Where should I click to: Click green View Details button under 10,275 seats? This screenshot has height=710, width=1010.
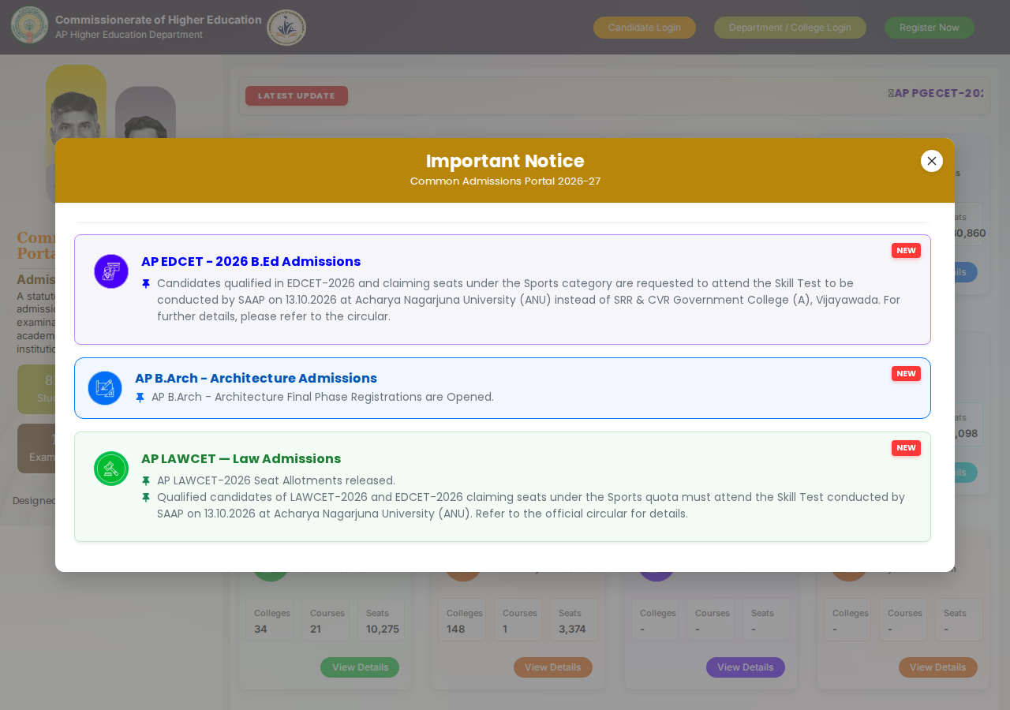(360, 667)
